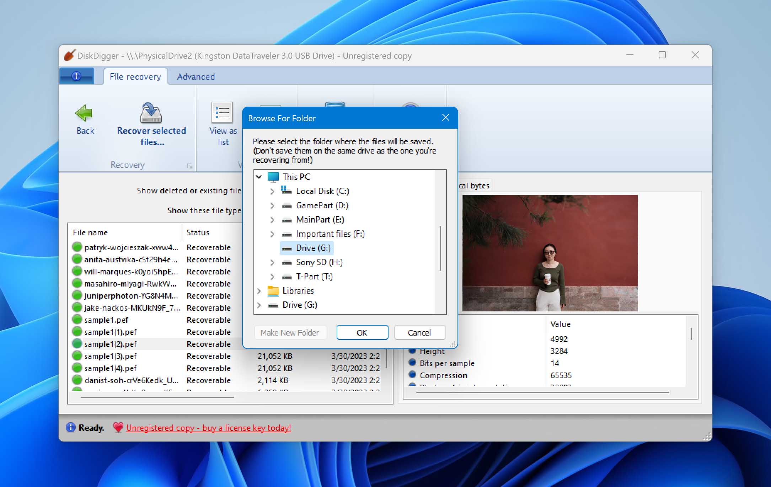Click the View as list icon
This screenshot has height=487, width=771.
click(222, 113)
